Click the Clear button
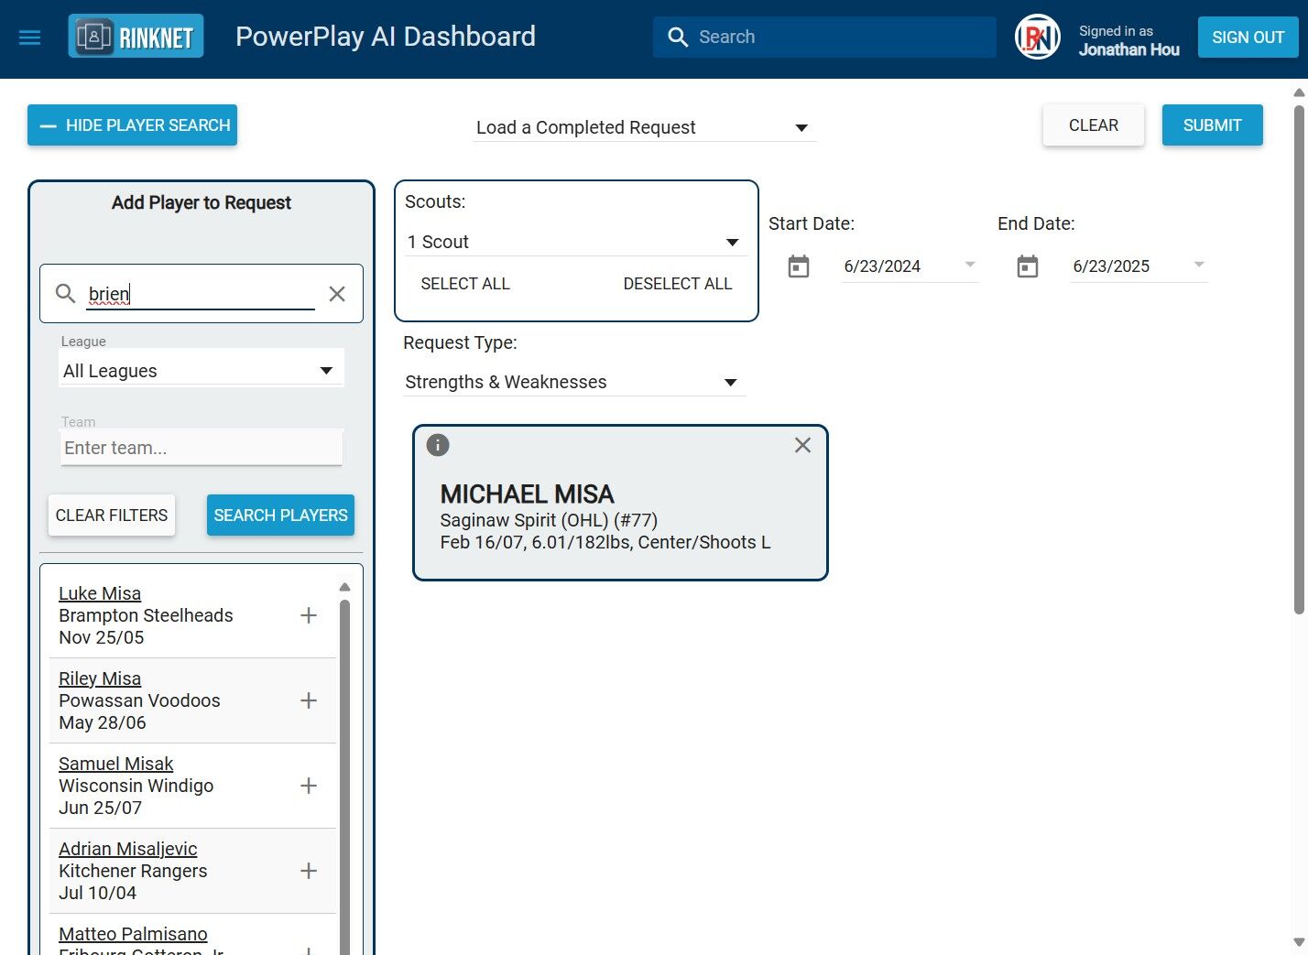Viewport: 1308px width, 955px height. [1094, 125]
